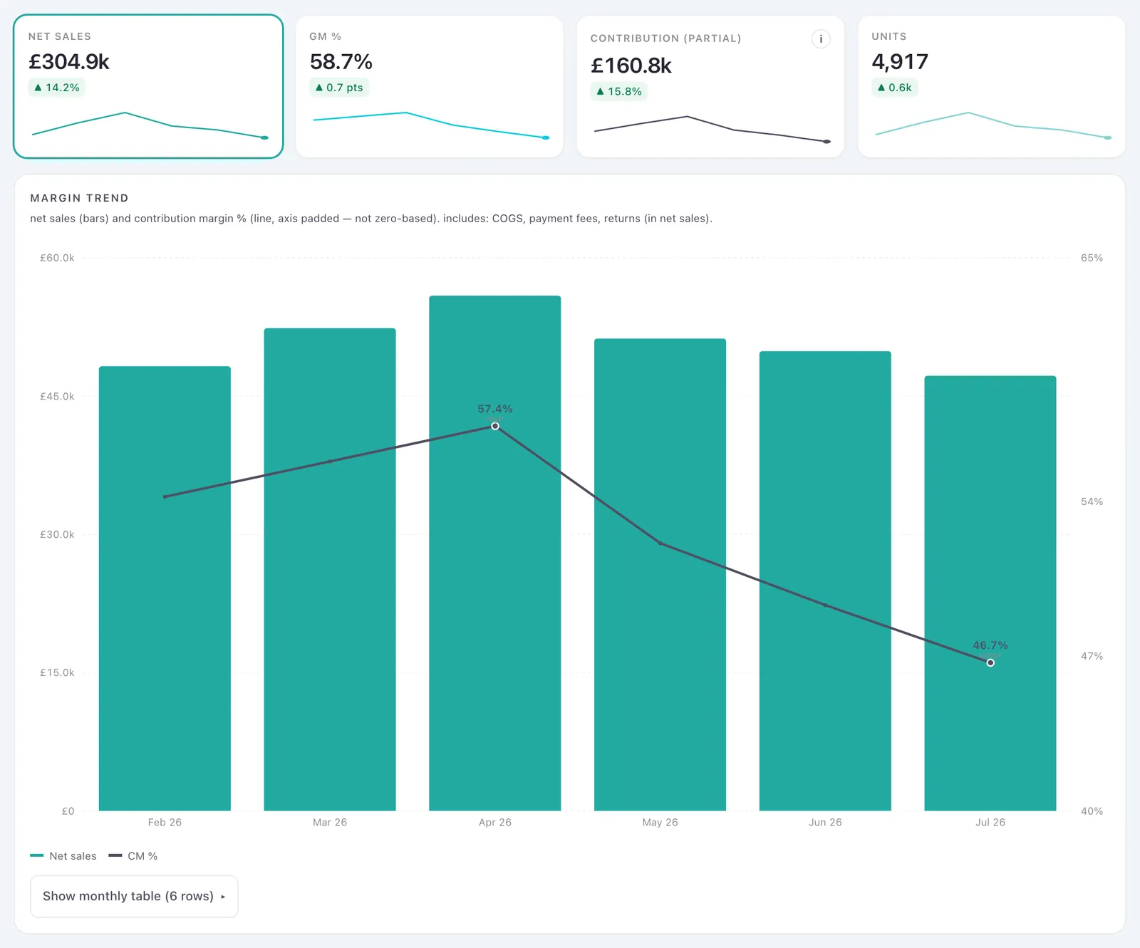Click the Contribution sparkline
The height and width of the screenshot is (948, 1140).
pos(712,129)
